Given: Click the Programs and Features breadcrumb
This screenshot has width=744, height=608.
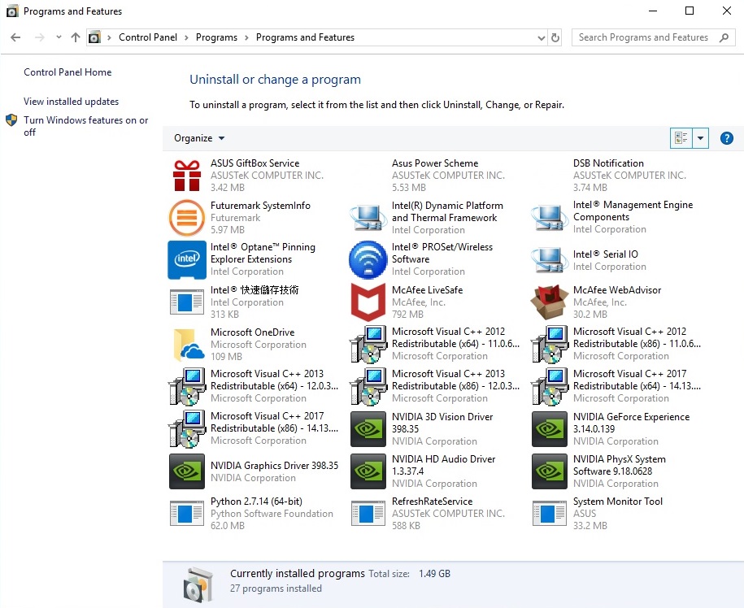Looking at the screenshot, I should coord(305,37).
